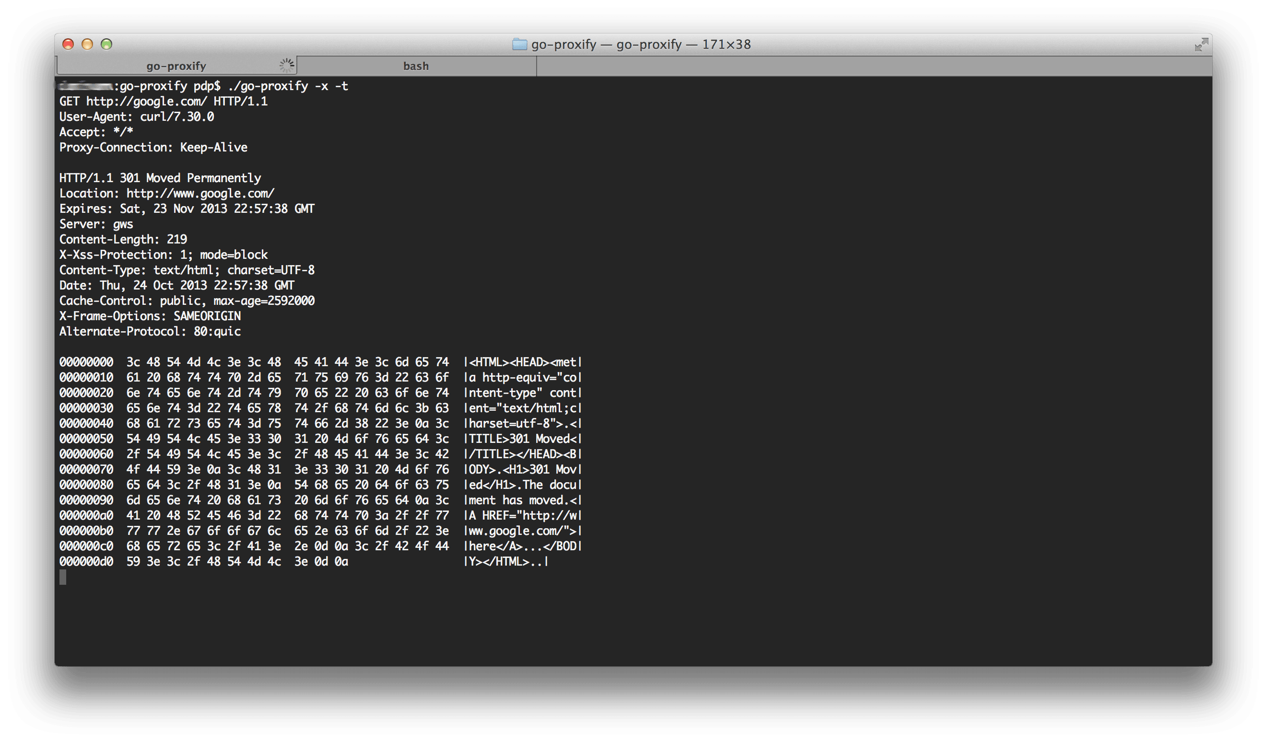Click the busy spinner on go-proxify tab
This screenshot has height=742, width=1267.
coord(286,65)
